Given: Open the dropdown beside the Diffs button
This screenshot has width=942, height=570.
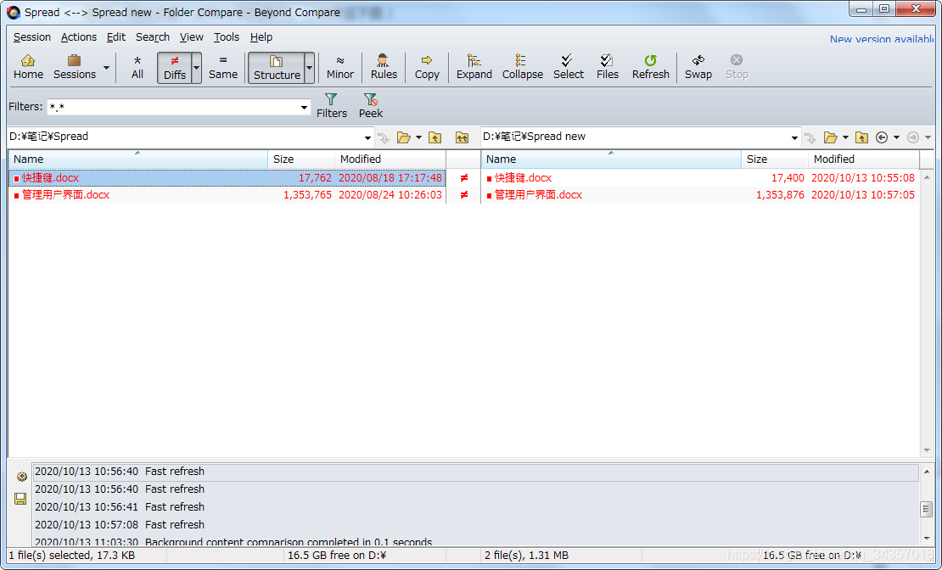Looking at the screenshot, I should point(196,67).
